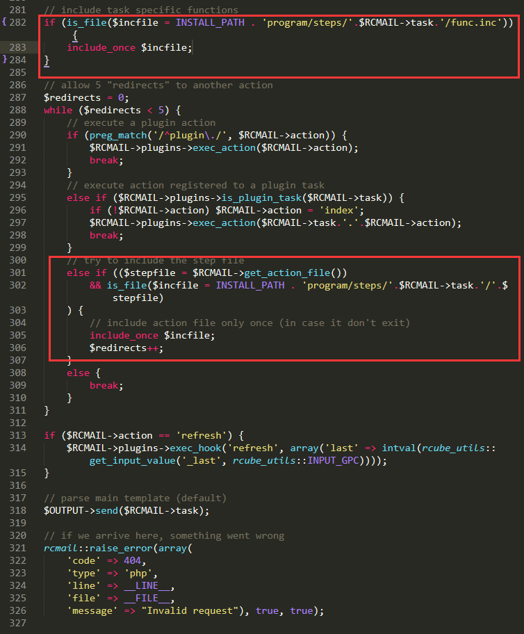Click line number 327 in the gutter
The height and width of the screenshot is (634, 524).
click(x=18, y=623)
